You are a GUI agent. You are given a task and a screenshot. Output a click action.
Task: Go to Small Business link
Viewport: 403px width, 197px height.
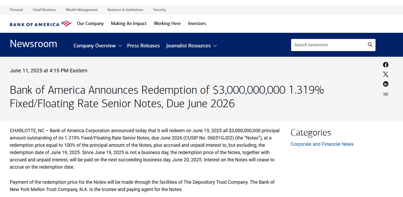point(44,10)
